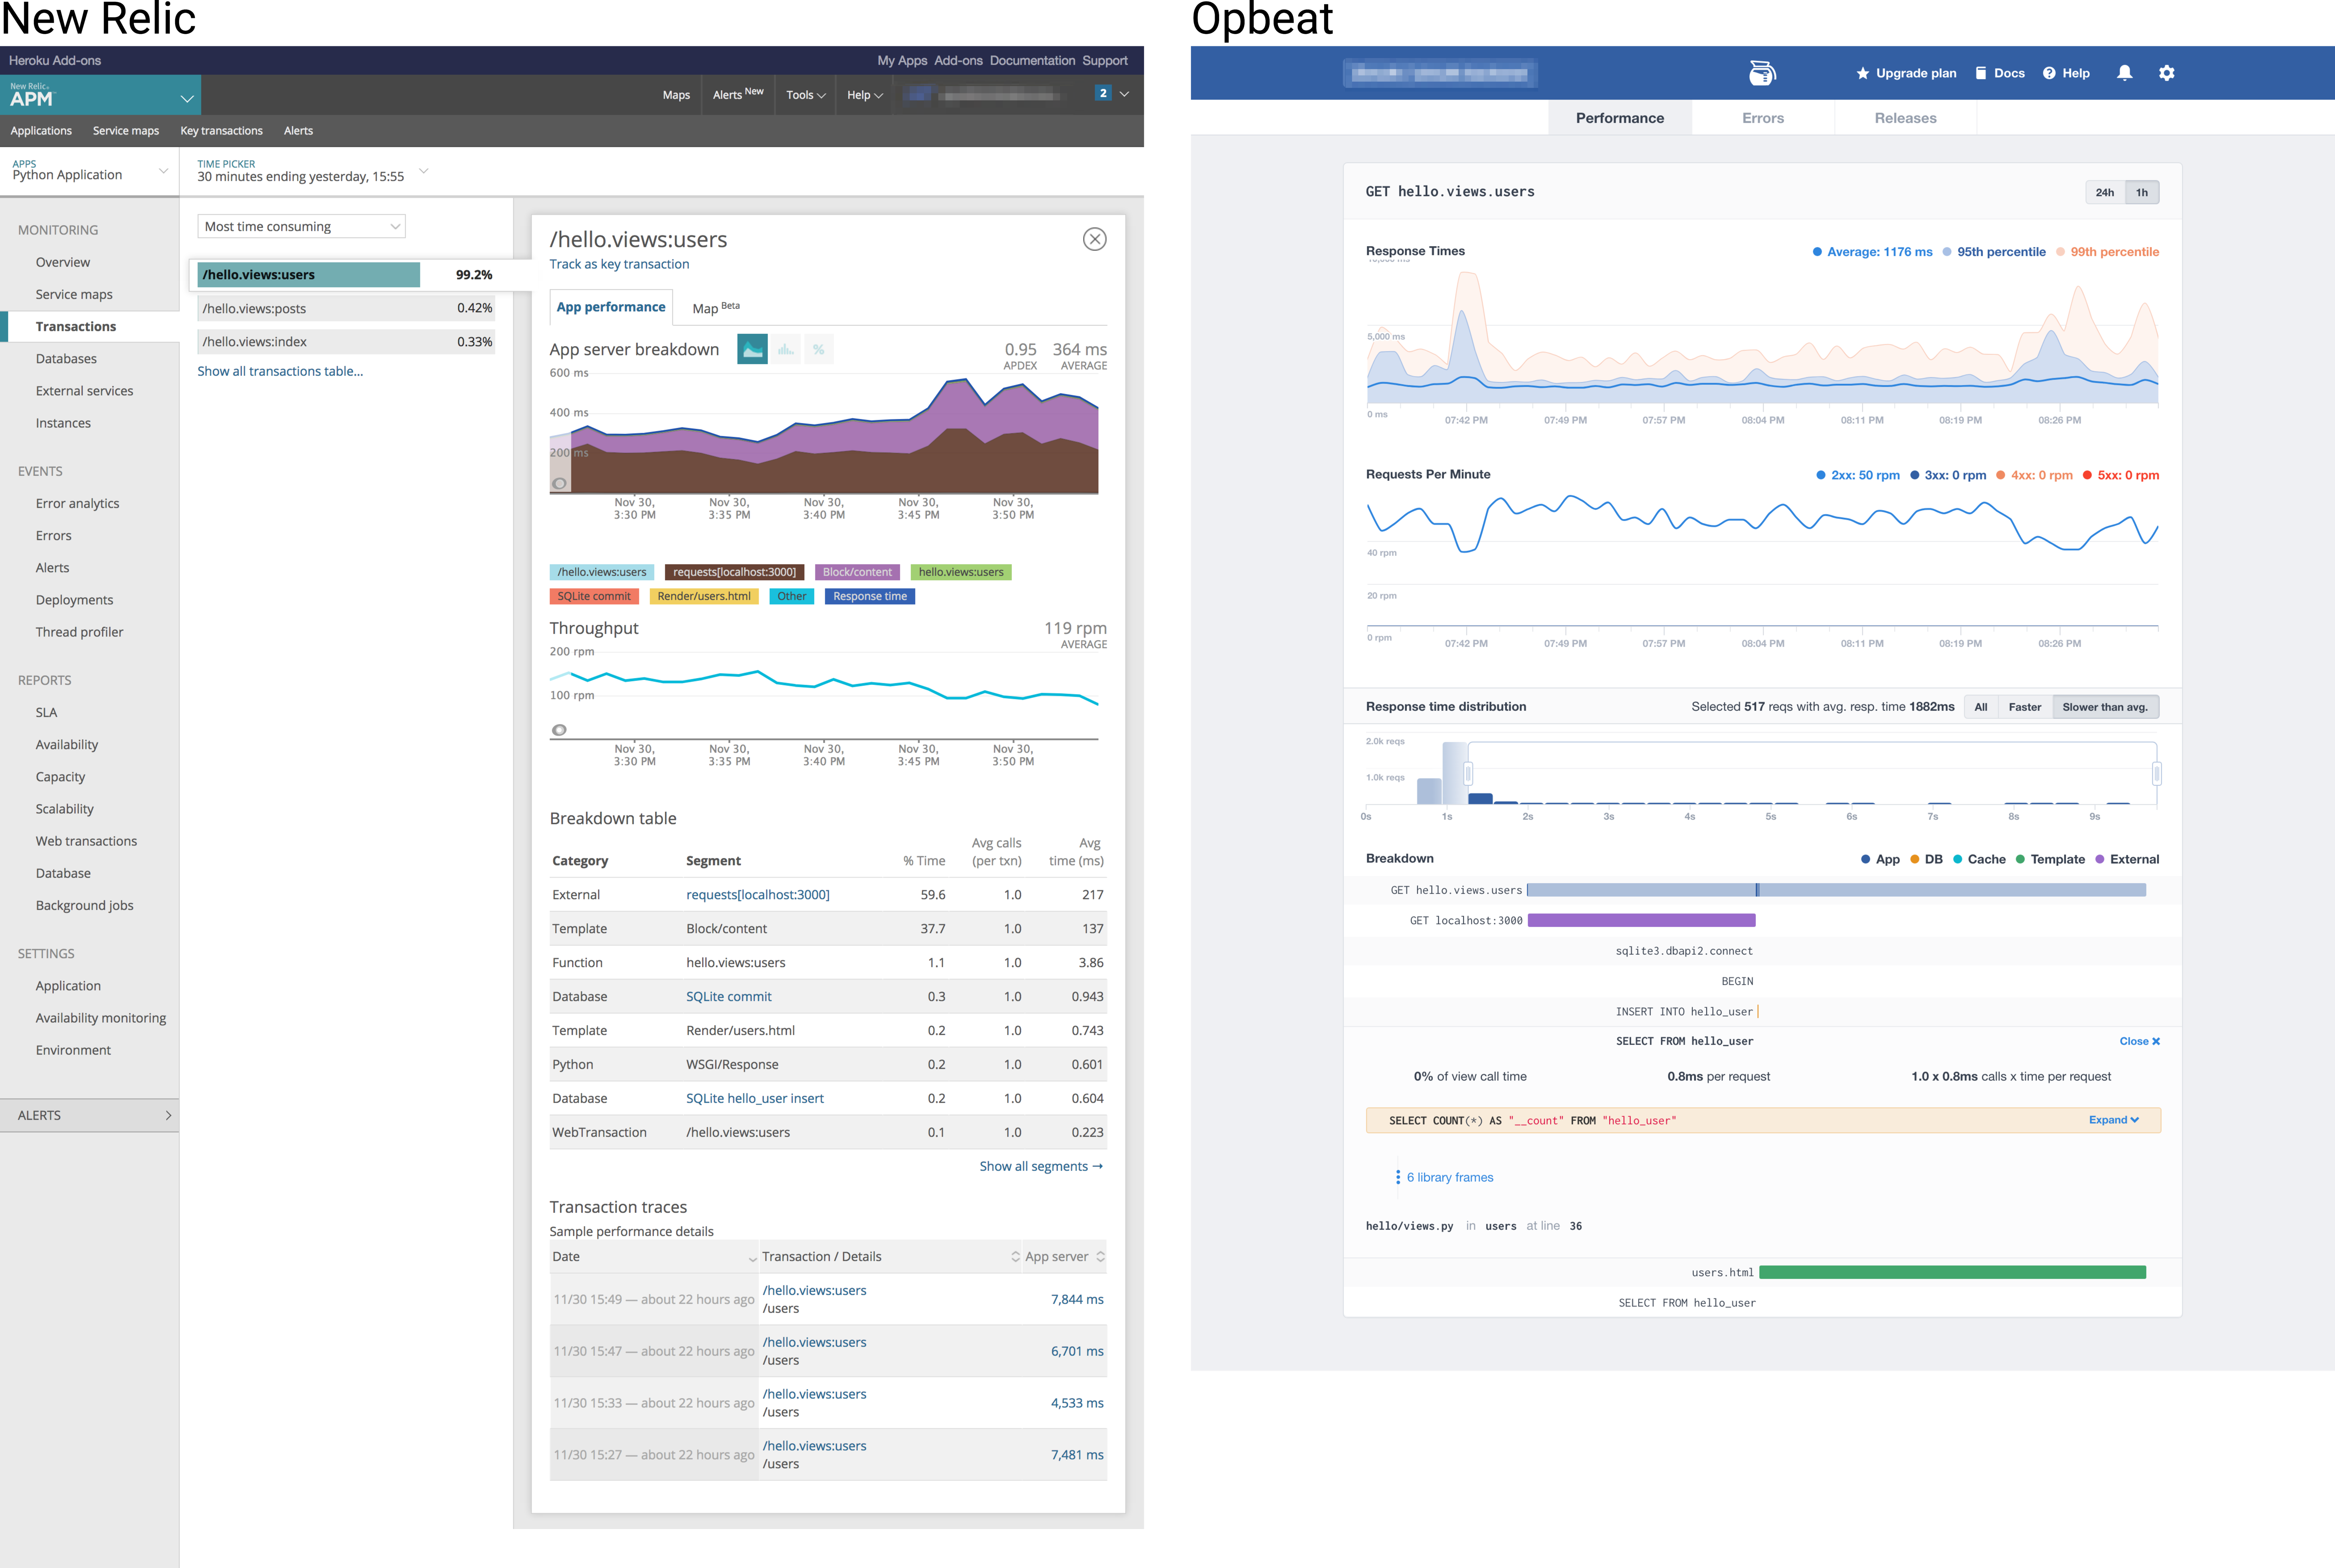Expand the Slower than avg. toggle filter
Image resolution: width=2335 pixels, height=1568 pixels.
click(x=2108, y=707)
